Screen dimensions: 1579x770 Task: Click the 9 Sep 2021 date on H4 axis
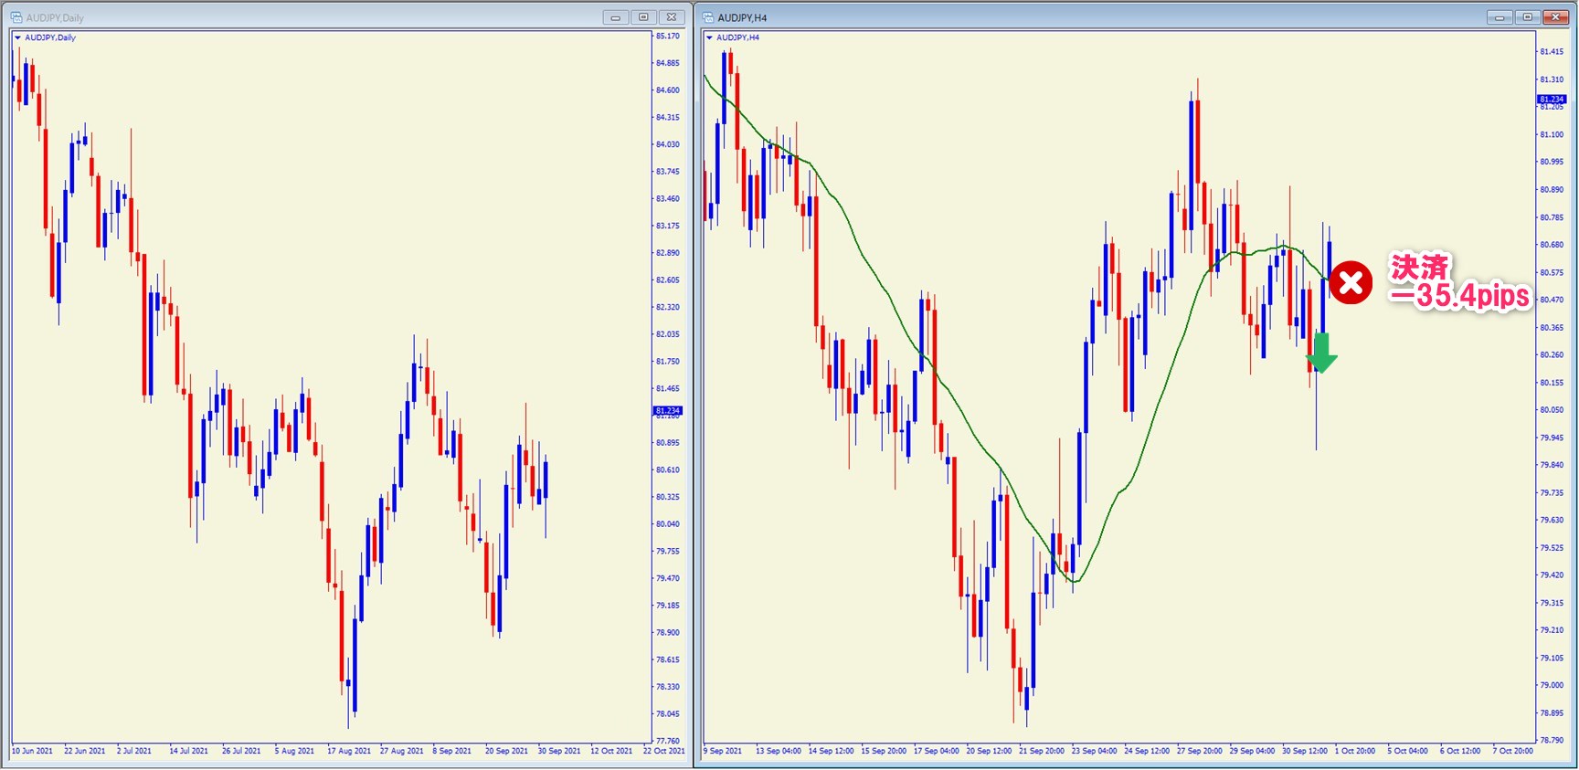(723, 752)
